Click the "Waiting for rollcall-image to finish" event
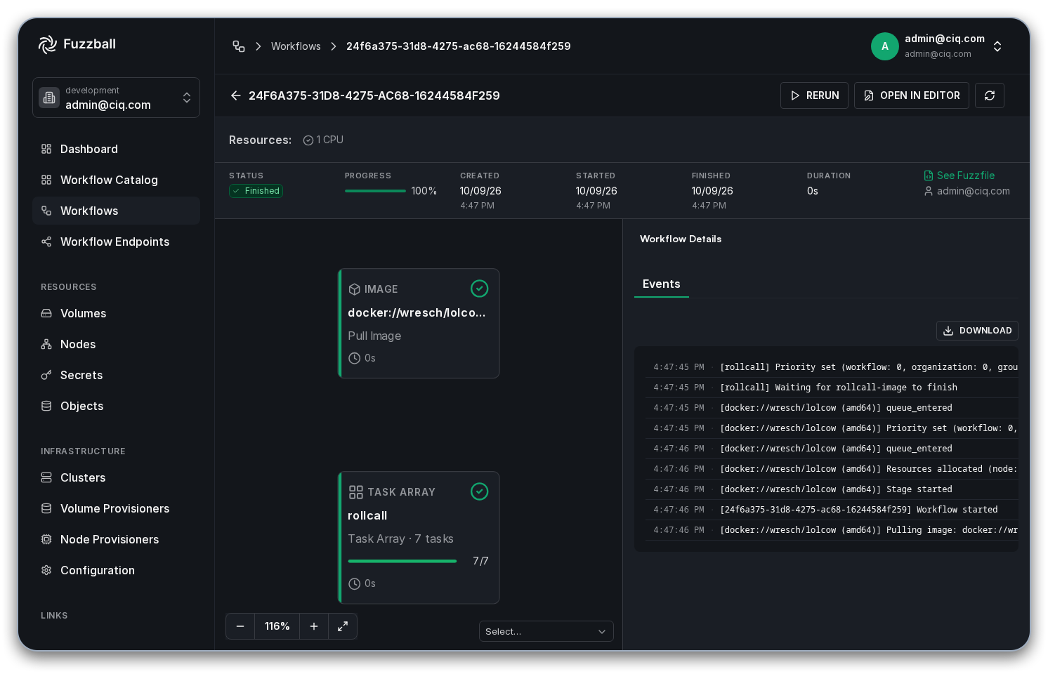 tap(832, 388)
